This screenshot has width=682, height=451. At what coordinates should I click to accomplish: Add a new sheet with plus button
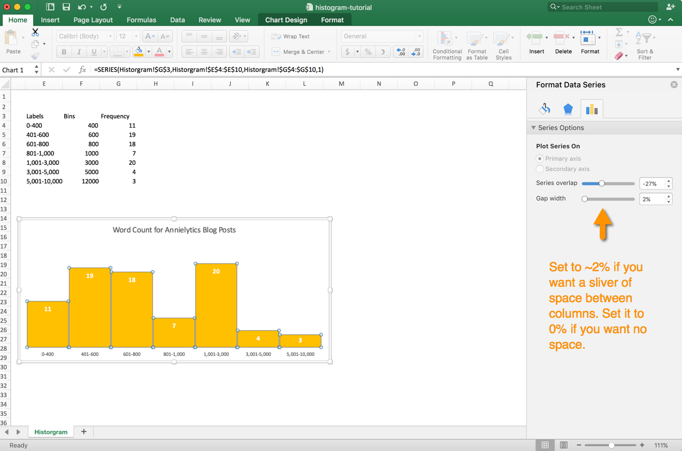(84, 431)
